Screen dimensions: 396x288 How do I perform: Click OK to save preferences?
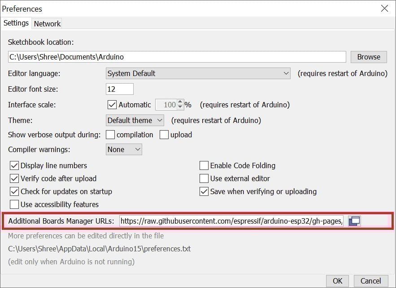click(x=337, y=281)
